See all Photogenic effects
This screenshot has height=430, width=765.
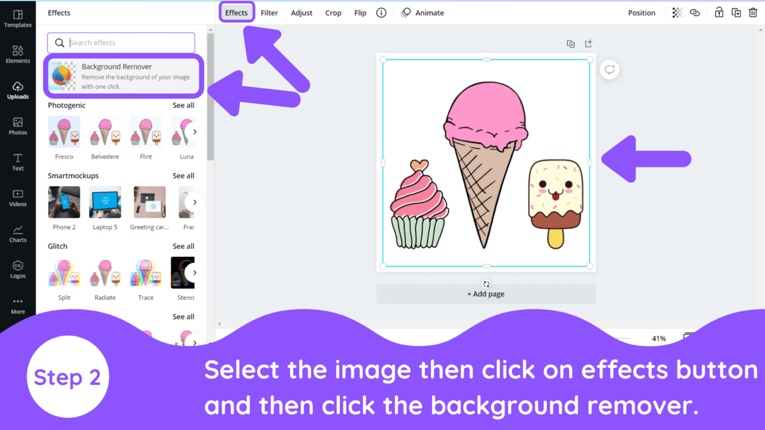click(184, 105)
